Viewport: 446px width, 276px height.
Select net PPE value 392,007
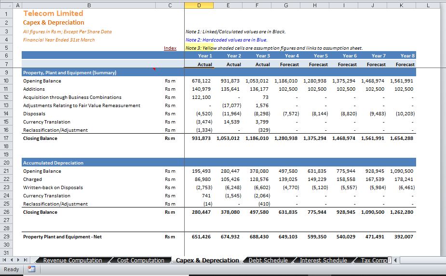click(404, 236)
